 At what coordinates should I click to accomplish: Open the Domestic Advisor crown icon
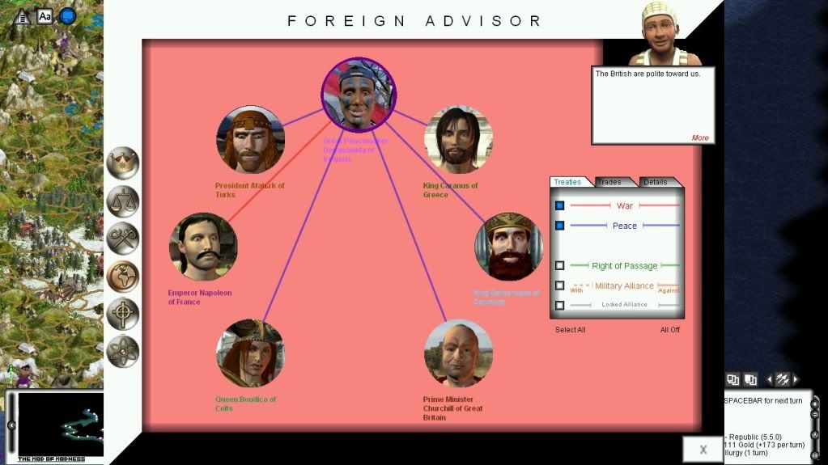[122, 163]
